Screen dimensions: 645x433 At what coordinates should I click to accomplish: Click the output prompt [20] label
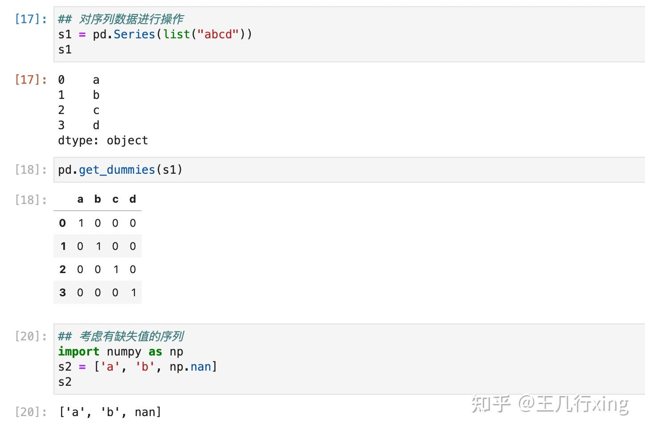[31, 412]
